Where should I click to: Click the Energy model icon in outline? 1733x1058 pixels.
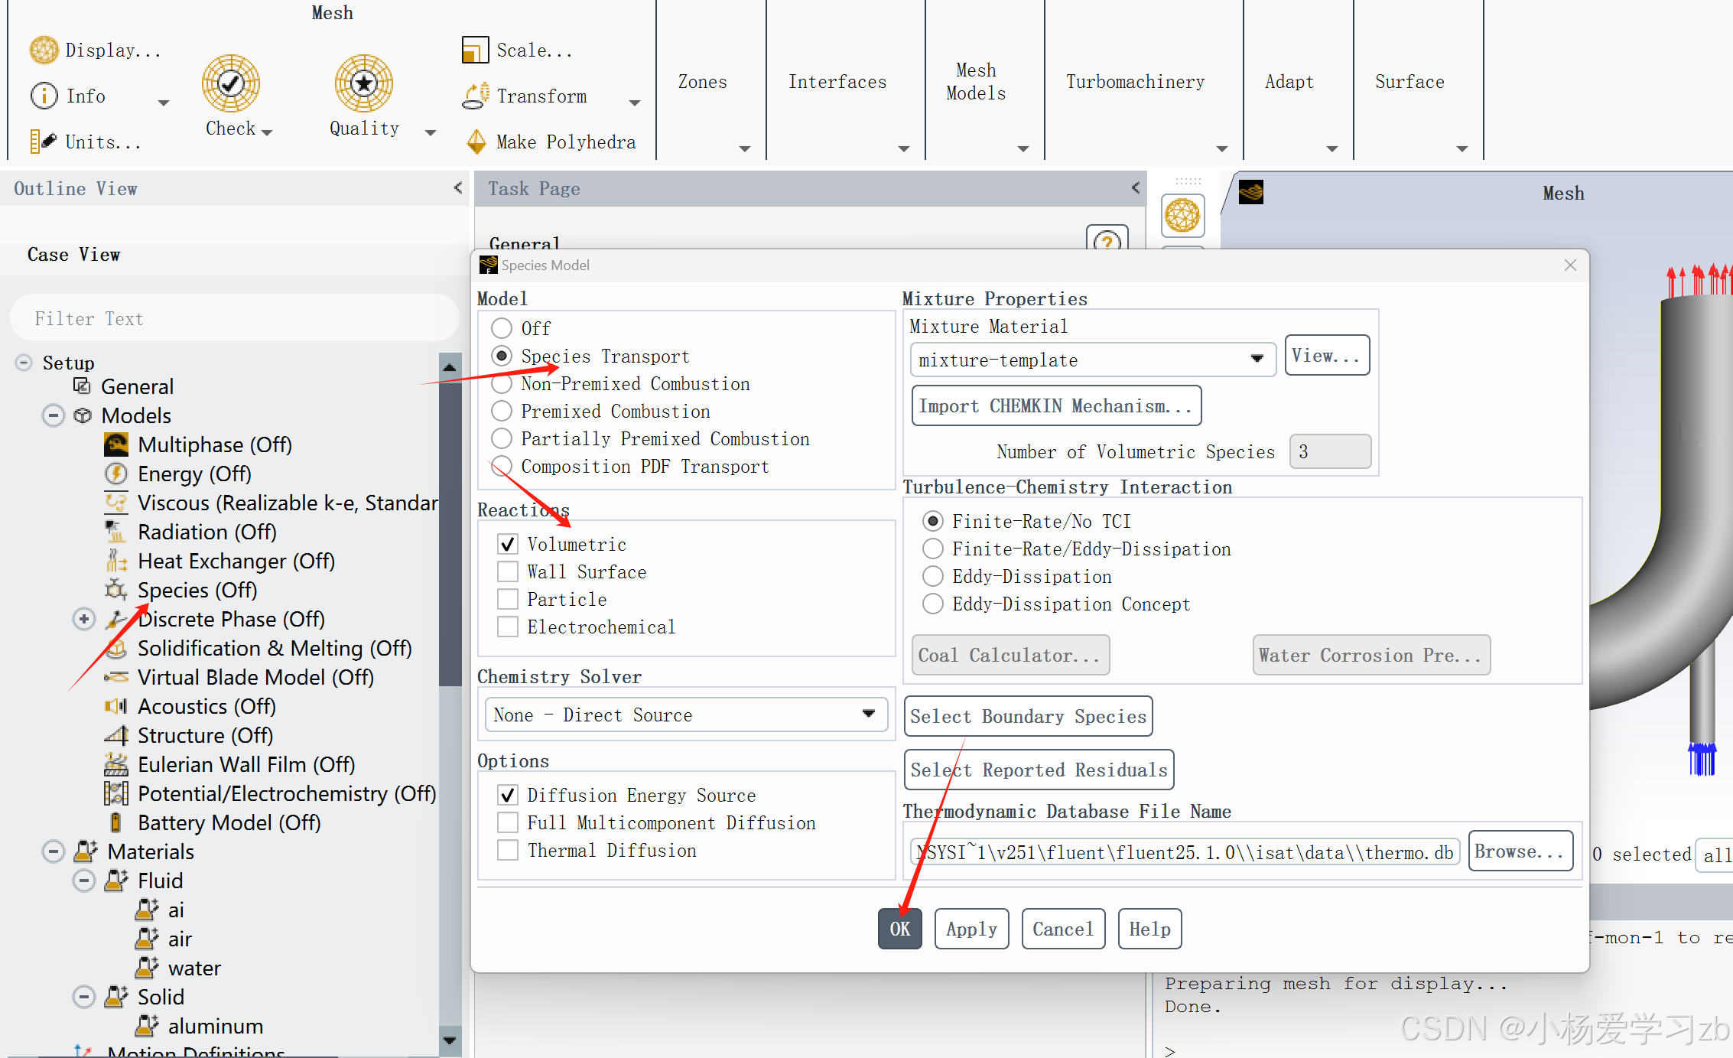(x=115, y=474)
